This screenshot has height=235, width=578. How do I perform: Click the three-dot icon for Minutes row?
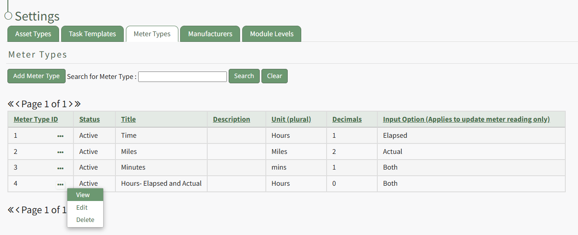(60, 168)
